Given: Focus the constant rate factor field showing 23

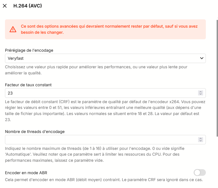Looking at the screenshot, I should (x=99, y=93).
